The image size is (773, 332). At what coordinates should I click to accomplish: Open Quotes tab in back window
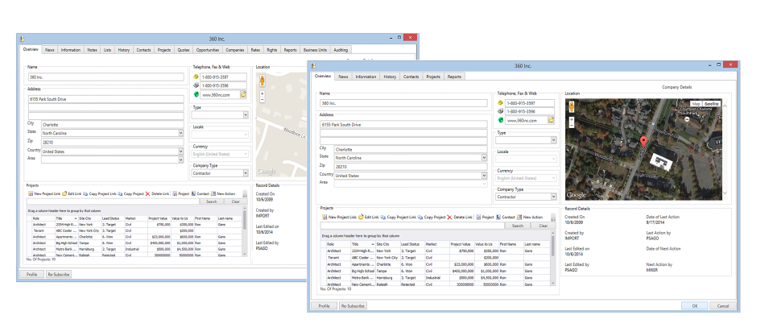click(184, 50)
